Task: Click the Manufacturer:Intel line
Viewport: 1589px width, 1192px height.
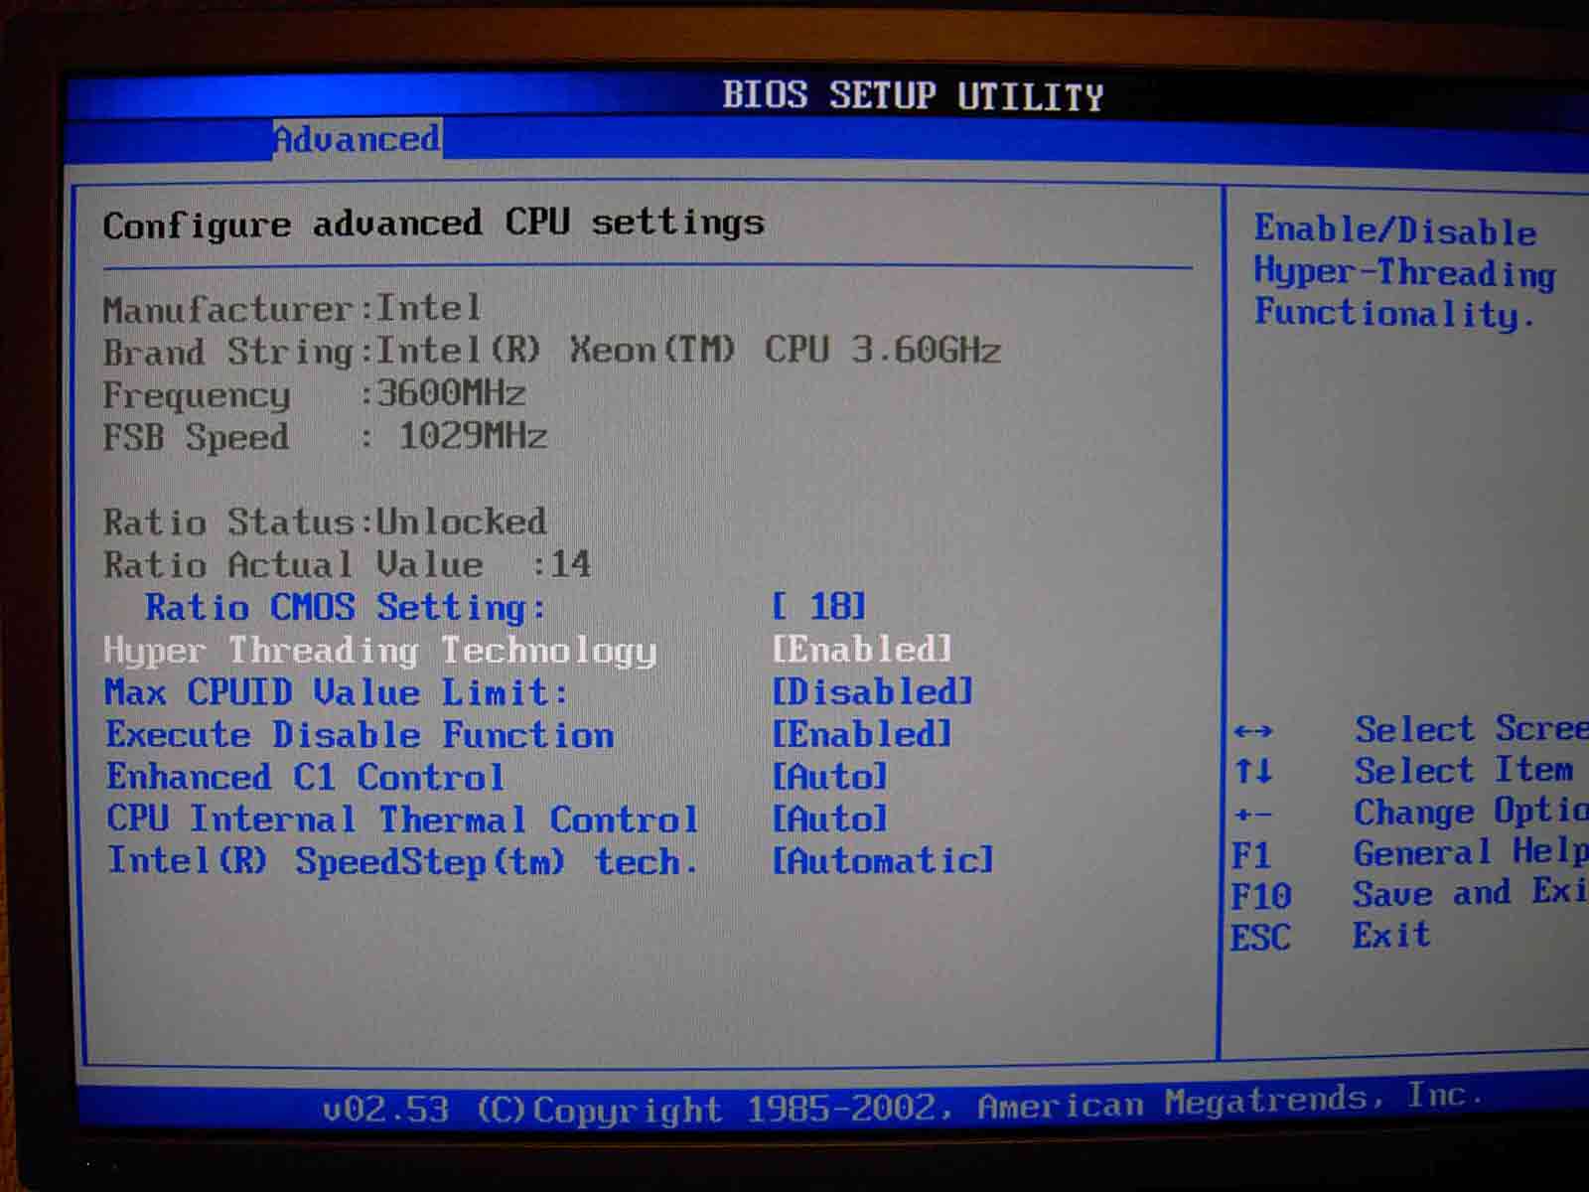Action: tap(292, 308)
